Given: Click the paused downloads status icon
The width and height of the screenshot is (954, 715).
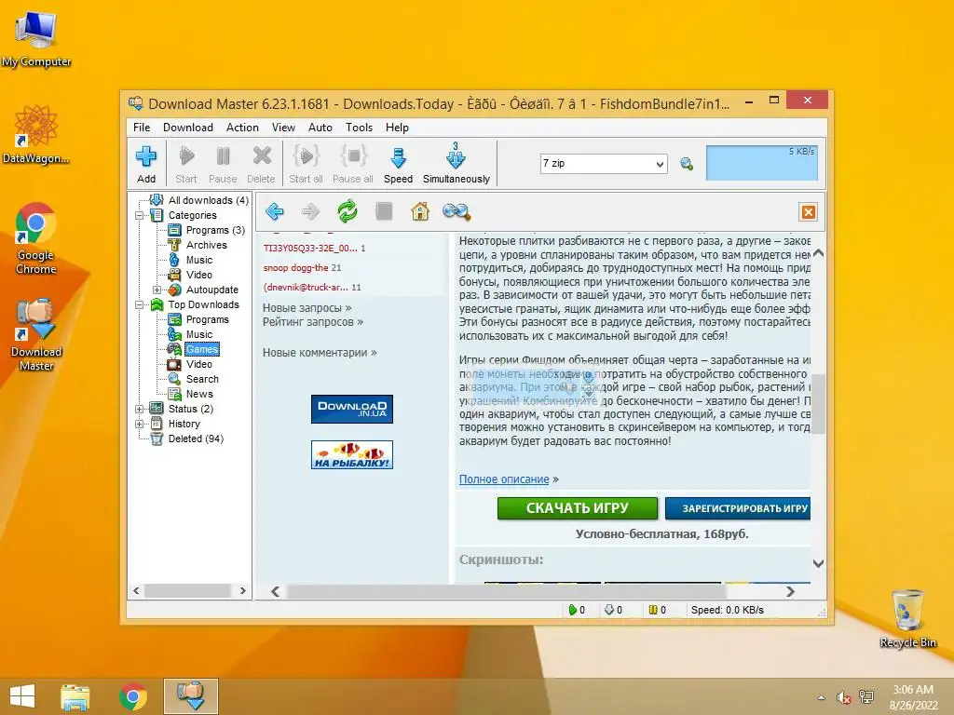Looking at the screenshot, I should 653,610.
